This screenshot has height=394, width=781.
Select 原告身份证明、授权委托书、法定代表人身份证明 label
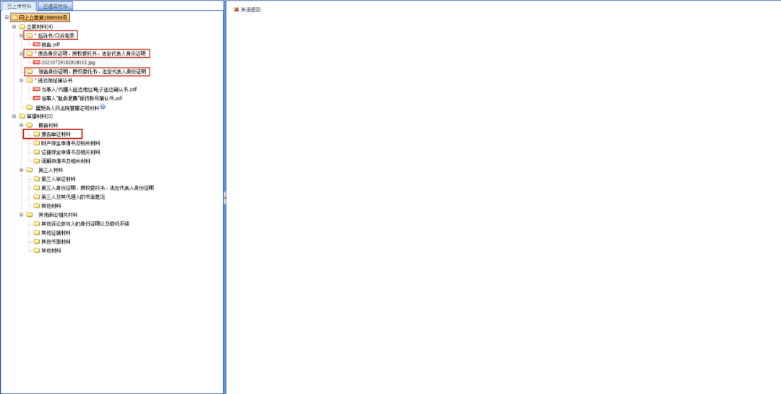point(92,53)
